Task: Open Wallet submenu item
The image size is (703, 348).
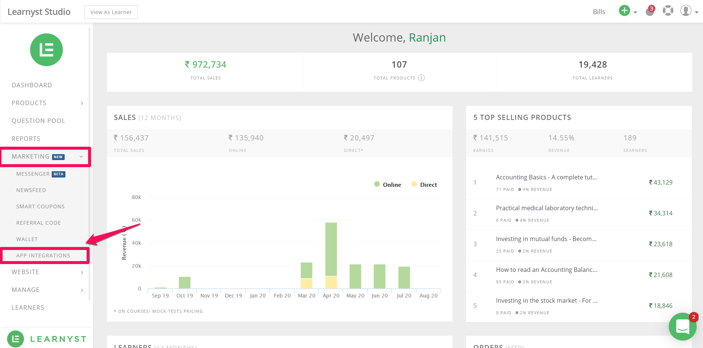Action: pos(27,239)
